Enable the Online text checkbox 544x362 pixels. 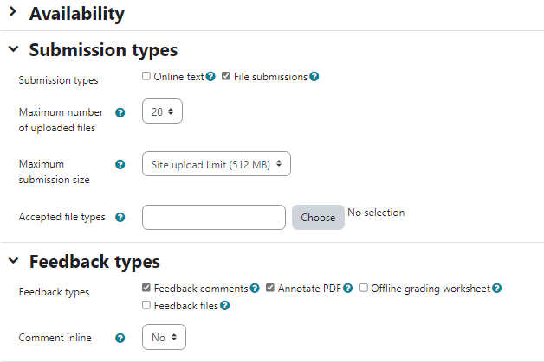tap(146, 76)
